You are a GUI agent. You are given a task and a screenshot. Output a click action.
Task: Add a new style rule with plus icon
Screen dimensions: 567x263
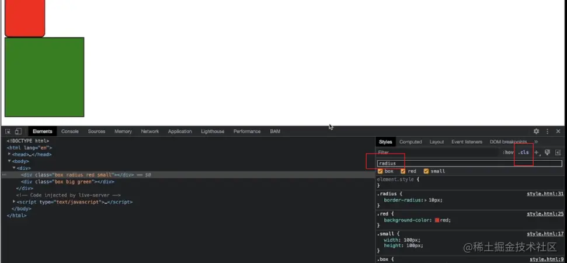(537, 153)
